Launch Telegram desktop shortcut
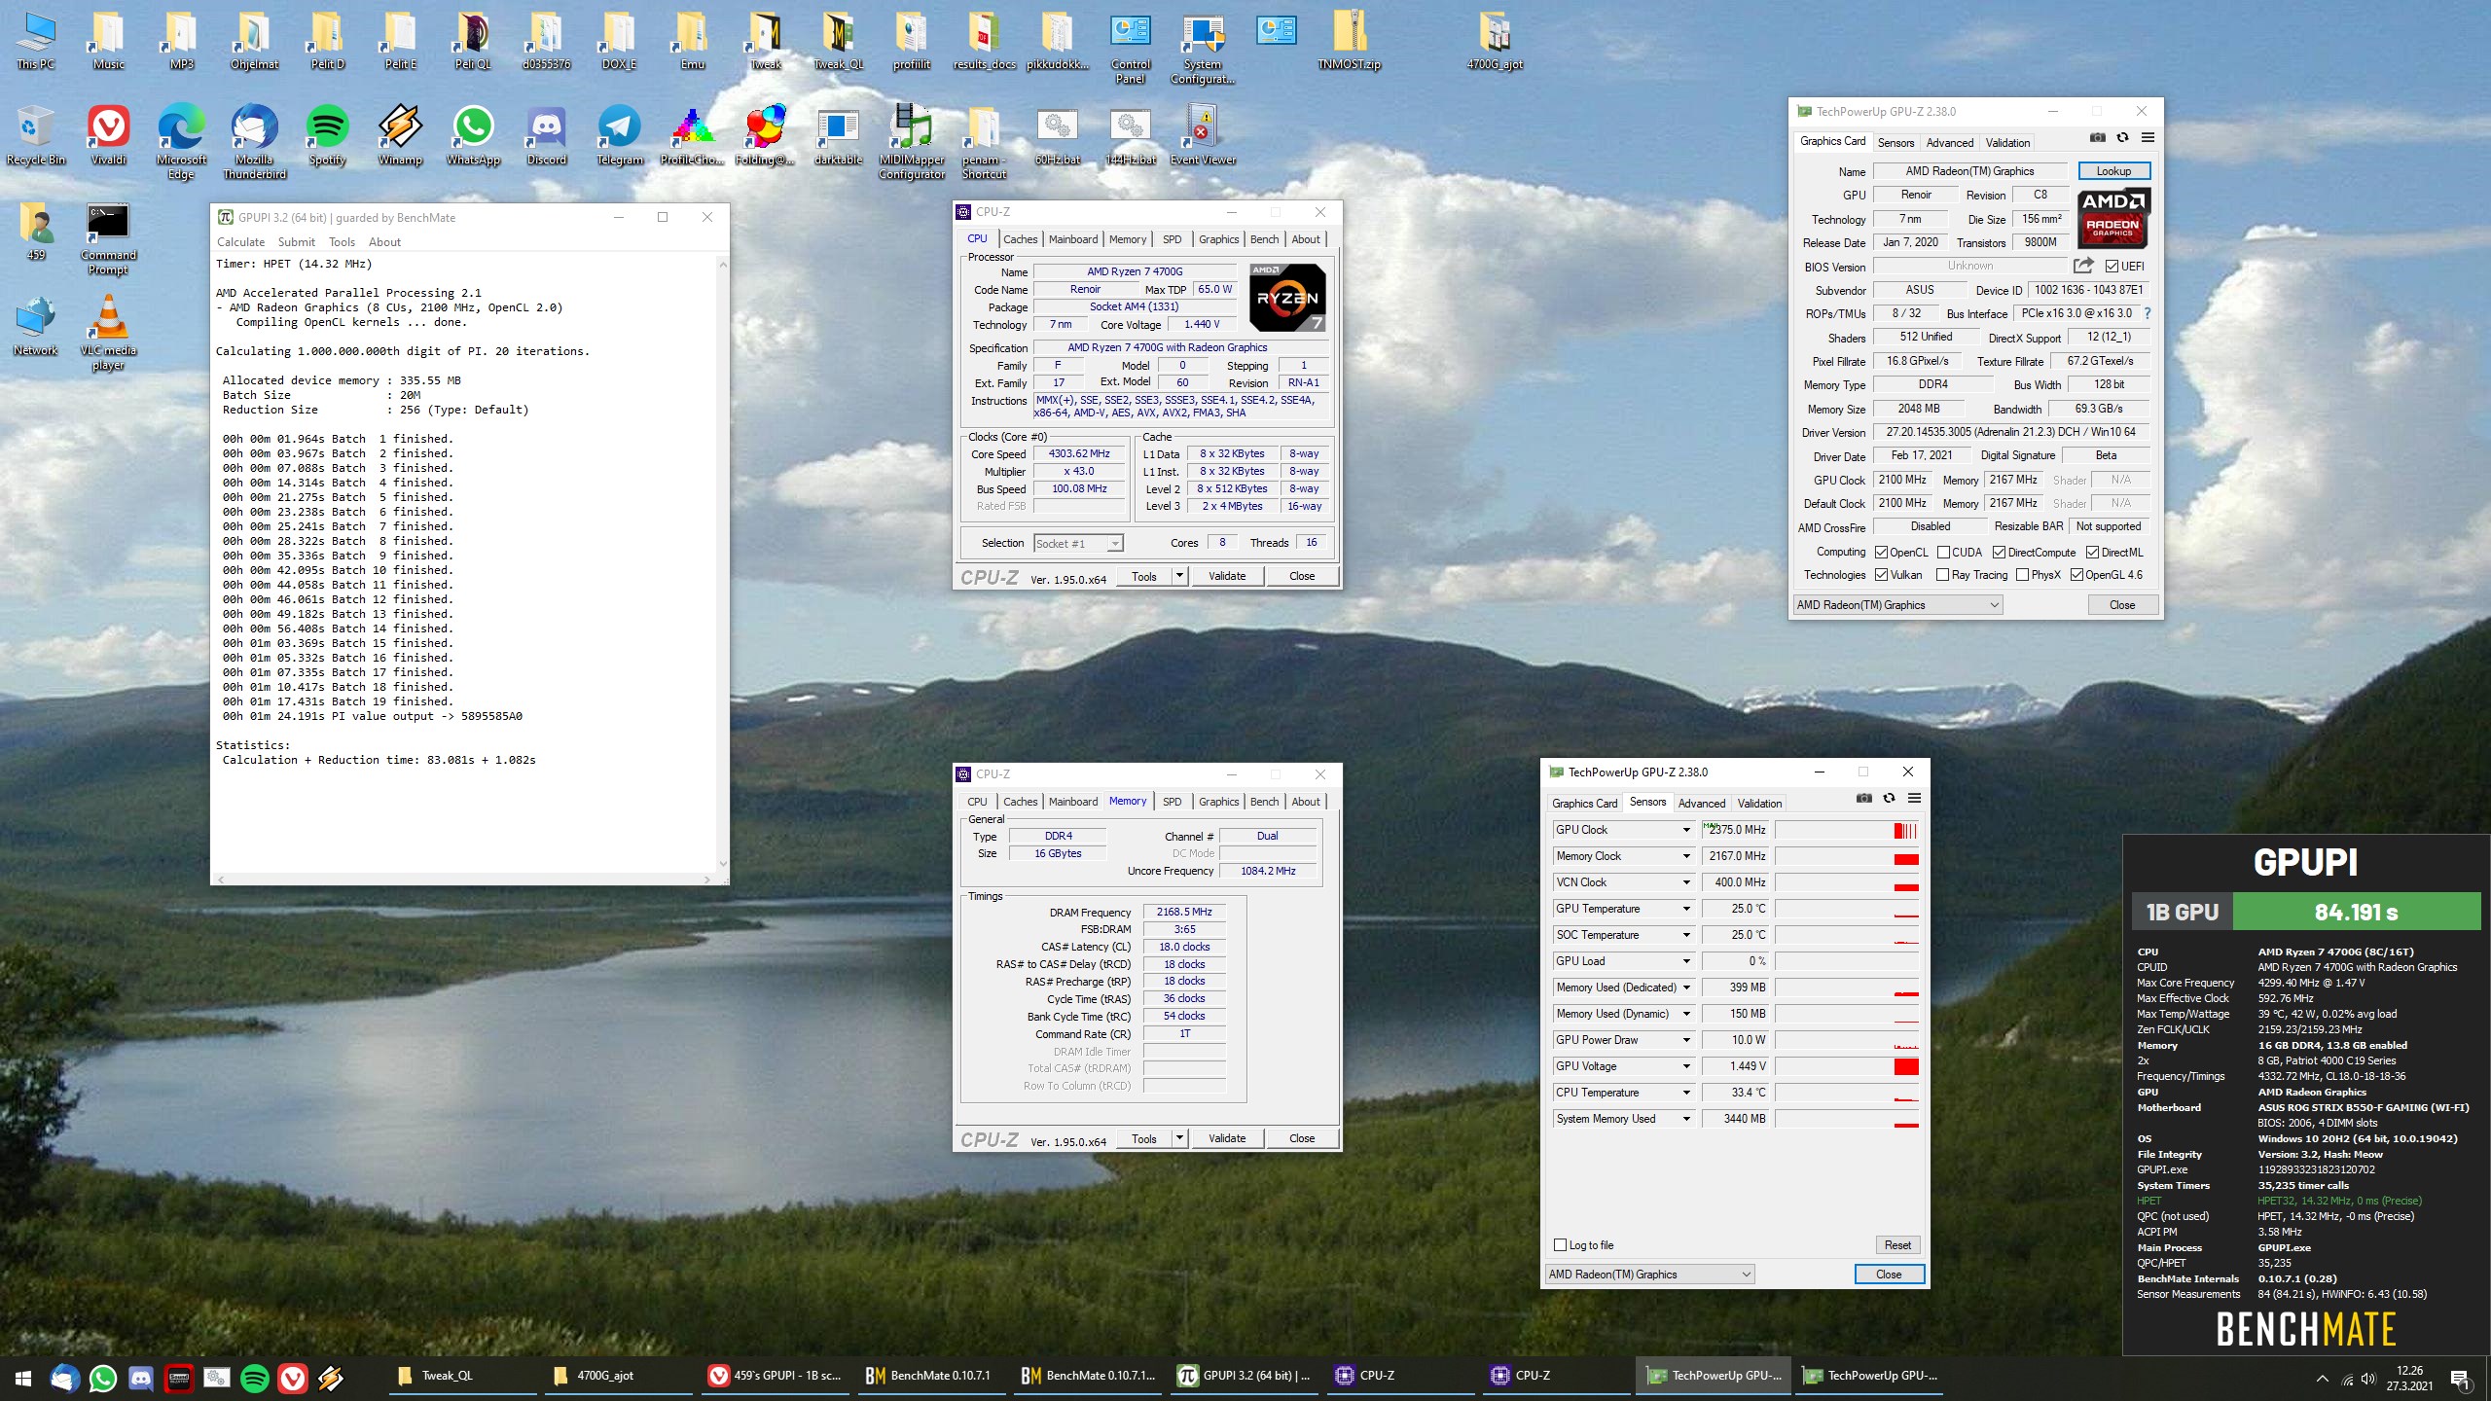This screenshot has height=1401, width=2491. click(619, 136)
